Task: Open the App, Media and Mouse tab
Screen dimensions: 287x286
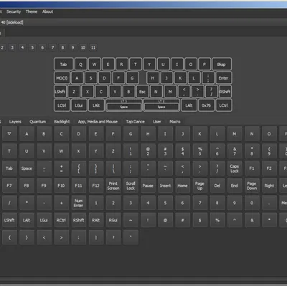Action: click(98, 122)
